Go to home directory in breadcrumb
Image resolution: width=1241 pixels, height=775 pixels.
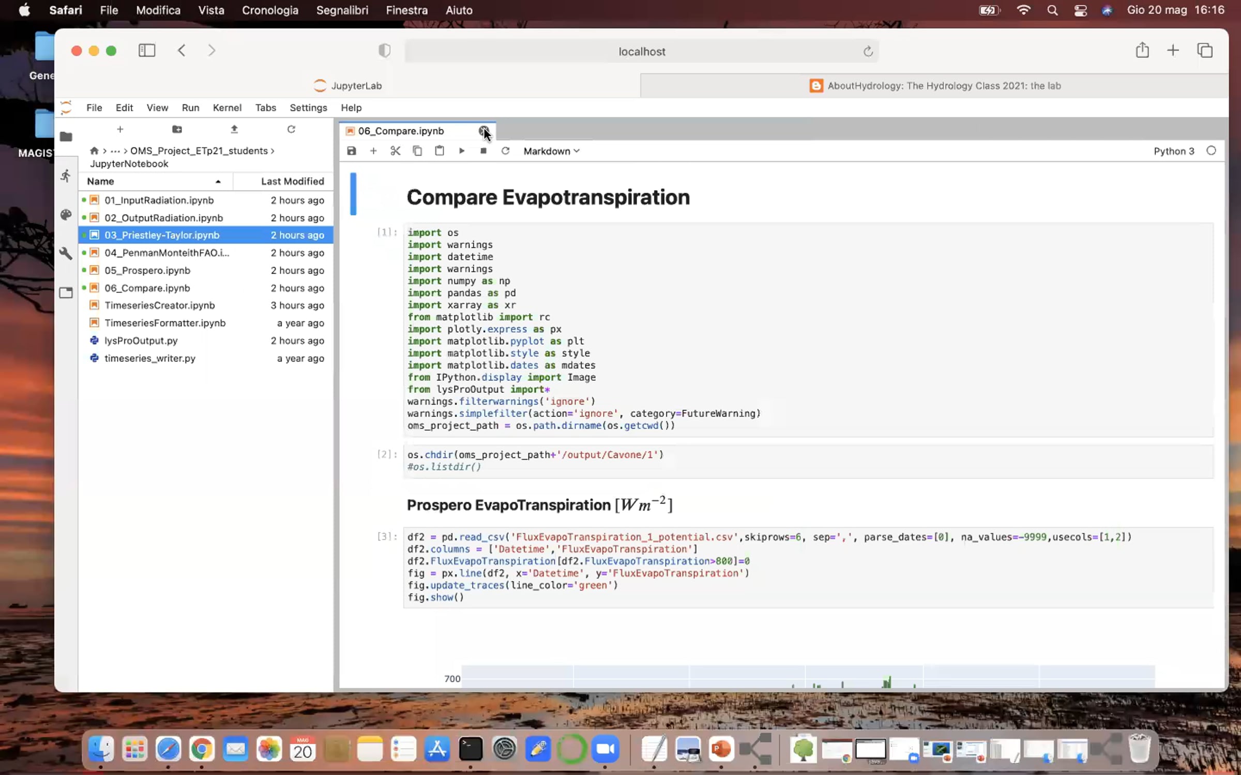[94, 151]
